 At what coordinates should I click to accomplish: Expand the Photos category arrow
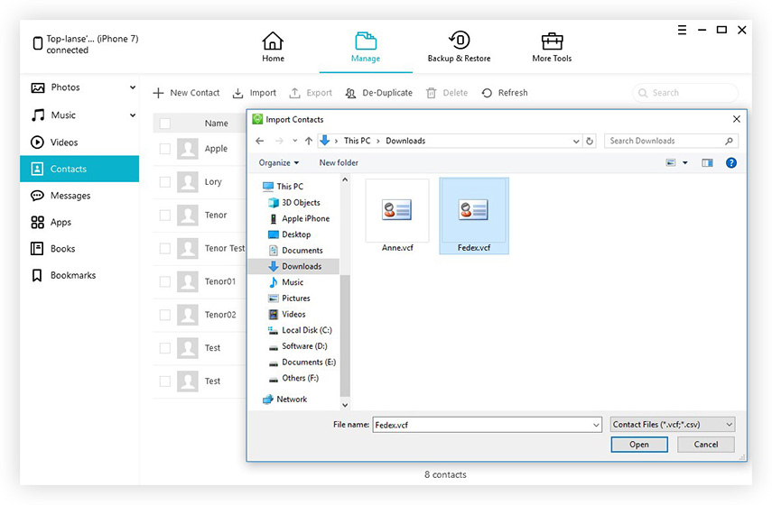click(x=133, y=87)
